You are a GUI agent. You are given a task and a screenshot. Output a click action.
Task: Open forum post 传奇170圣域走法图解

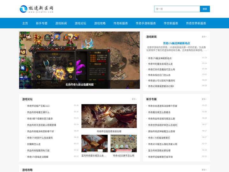pos(38,157)
